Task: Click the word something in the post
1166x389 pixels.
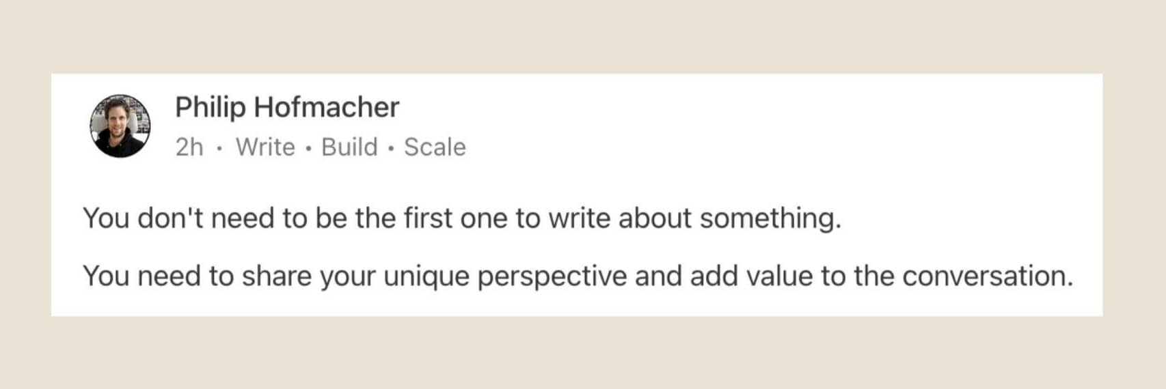Action: click(x=770, y=219)
